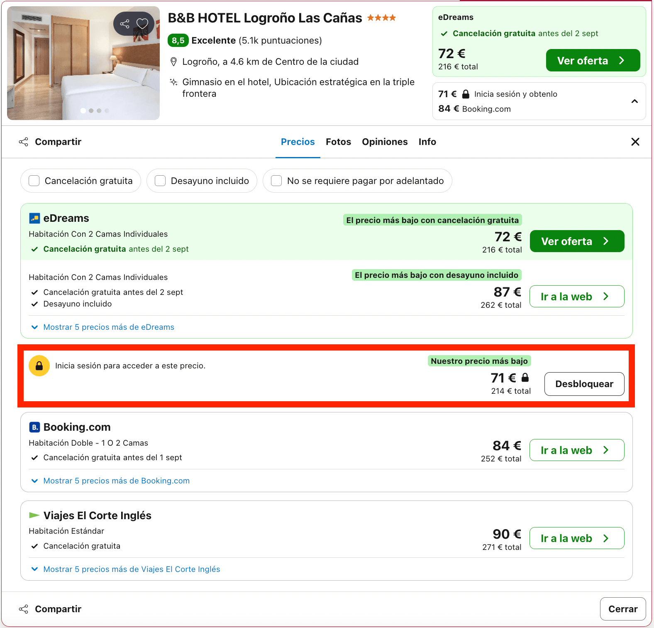Click the hotel room photo
This screenshot has width=654, height=628.
click(83, 63)
